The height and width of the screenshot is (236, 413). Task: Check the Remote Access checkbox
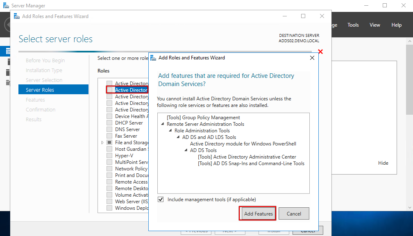tap(109, 182)
